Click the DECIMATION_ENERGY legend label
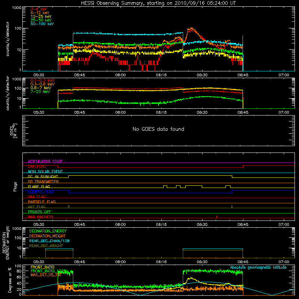The height and width of the screenshot is (299, 299). click(48, 231)
